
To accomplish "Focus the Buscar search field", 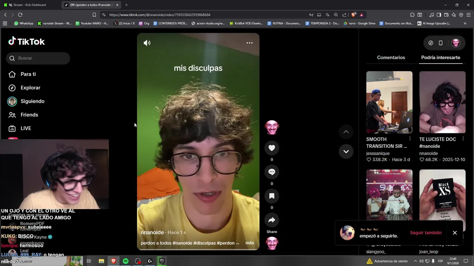I will click(x=38, y=58).
